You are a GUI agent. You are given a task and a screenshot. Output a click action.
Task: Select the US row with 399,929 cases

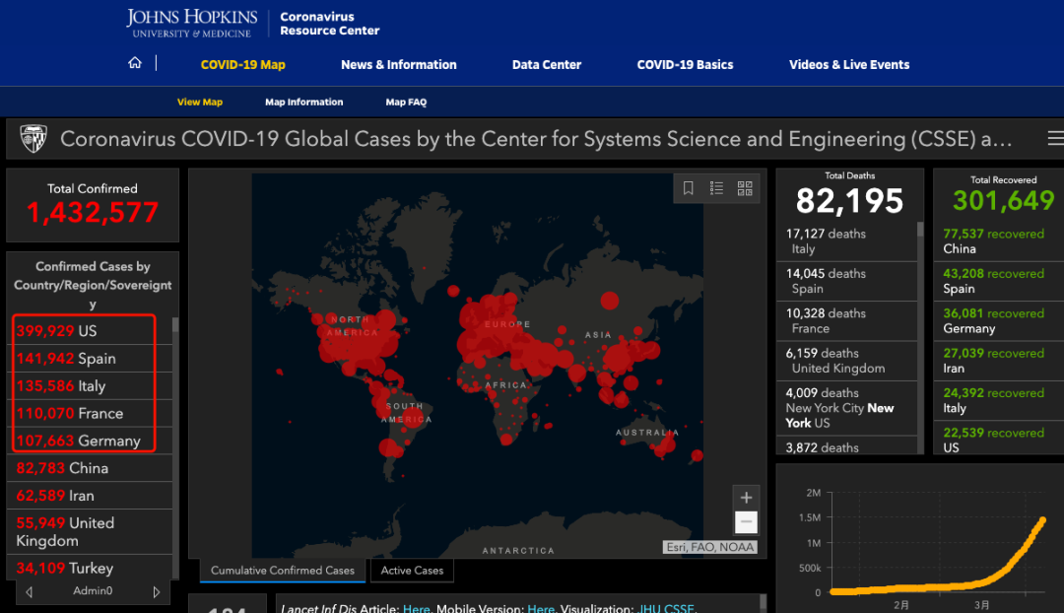(89, 330)
